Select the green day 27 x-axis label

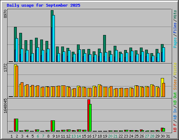coord(147,136)
